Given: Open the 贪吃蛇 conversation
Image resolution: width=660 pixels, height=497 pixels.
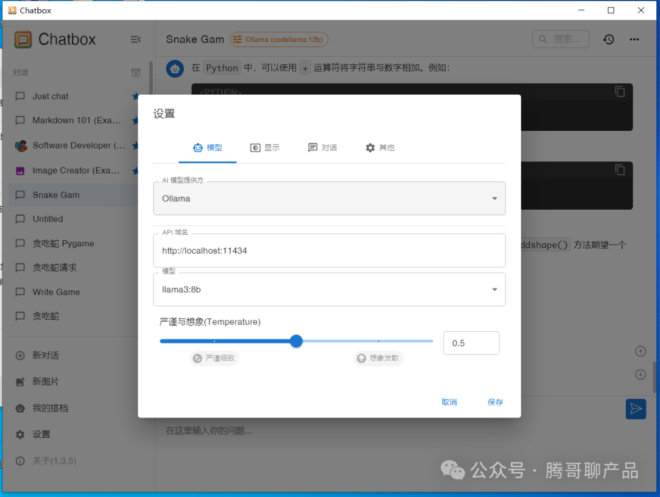Looking at the screenshot, I should click(x=74, y=316).
